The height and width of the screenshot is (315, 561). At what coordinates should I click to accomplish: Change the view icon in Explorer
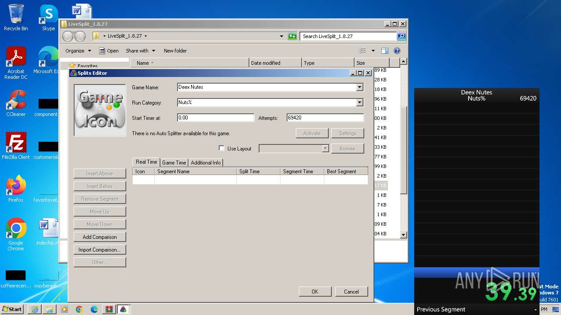(x=362, y=51)
